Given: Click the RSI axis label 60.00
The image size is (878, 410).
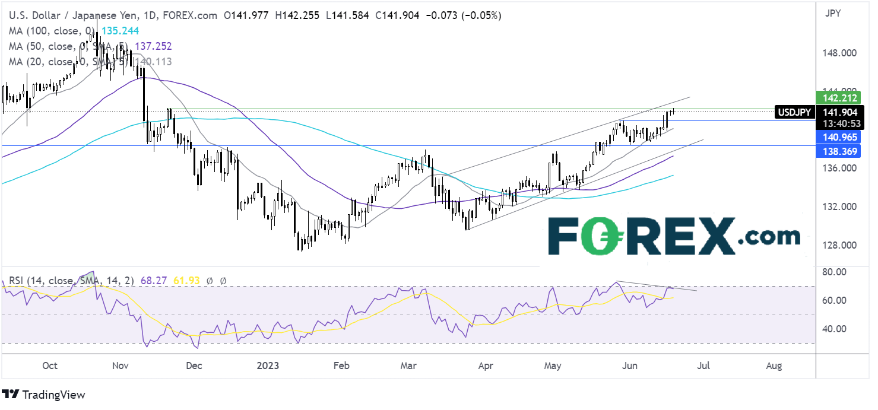Looking at the screenshot, I should [x=836, y=300].
